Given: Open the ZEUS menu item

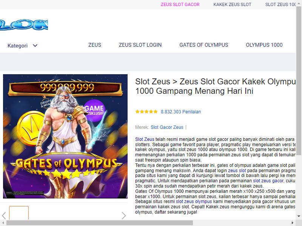Looking at the screenshot, I should (x=95, y=45).
